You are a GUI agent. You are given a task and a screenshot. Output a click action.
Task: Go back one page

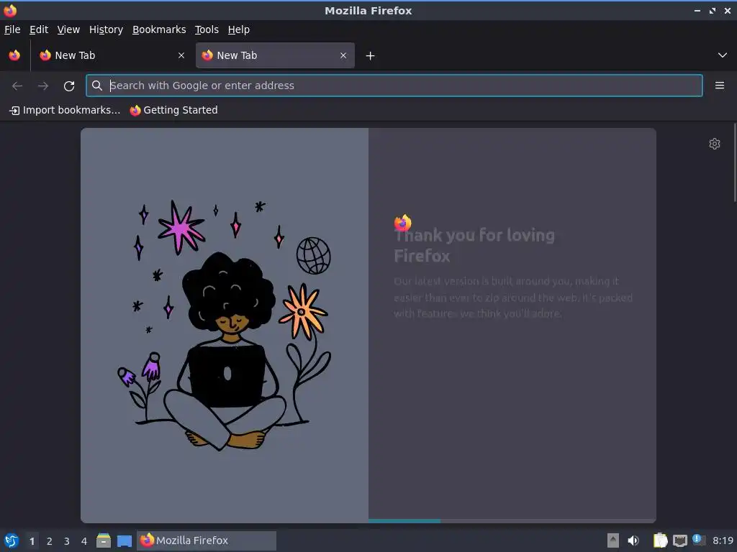point(17,86)
